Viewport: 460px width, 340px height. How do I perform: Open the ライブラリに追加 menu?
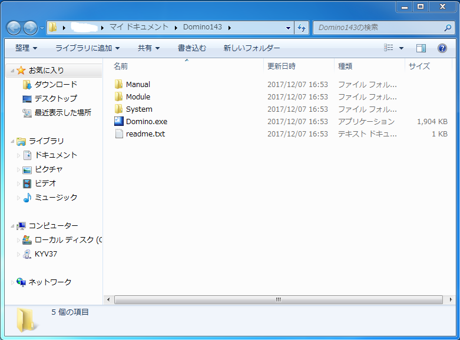(87, 48)
